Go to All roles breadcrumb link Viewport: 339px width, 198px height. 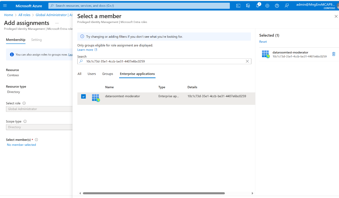tap(24, 15)
